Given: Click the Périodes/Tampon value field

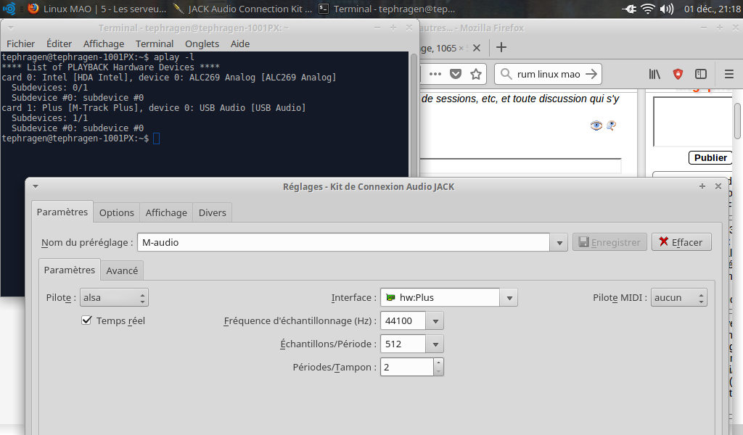Looking at the screenshot, I should 406,367.
